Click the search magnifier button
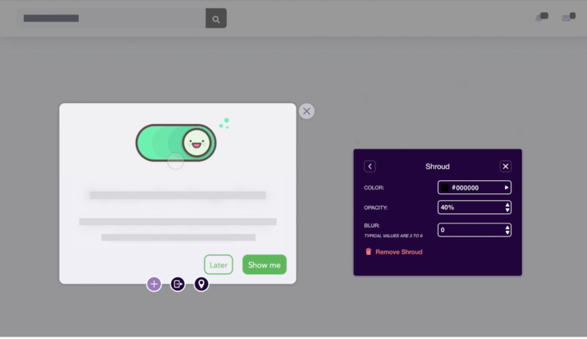The image size is (587, 339). click(x=216, y=18)
